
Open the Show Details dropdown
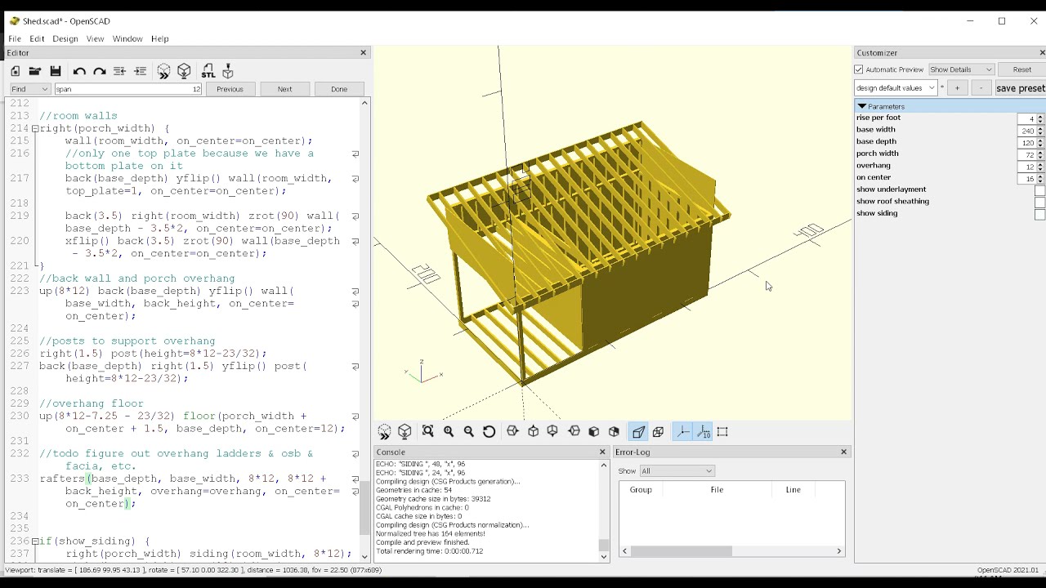tap(961, 69)
